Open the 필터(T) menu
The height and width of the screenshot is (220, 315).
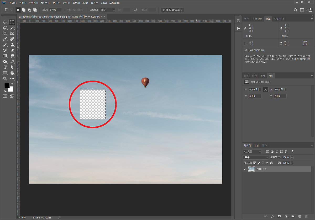pos(76,3)
